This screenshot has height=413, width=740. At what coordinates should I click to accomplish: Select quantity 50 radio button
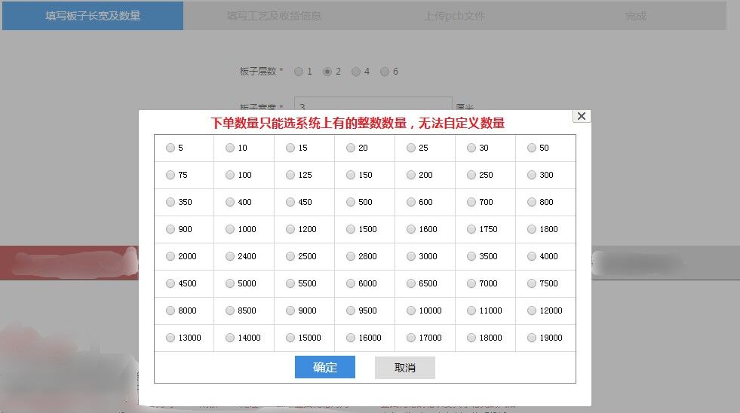[532, 148]
